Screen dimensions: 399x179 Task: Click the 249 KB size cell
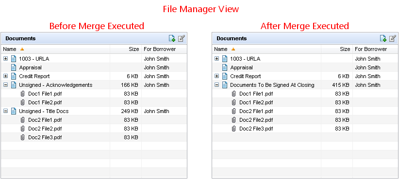click(130, 111)
